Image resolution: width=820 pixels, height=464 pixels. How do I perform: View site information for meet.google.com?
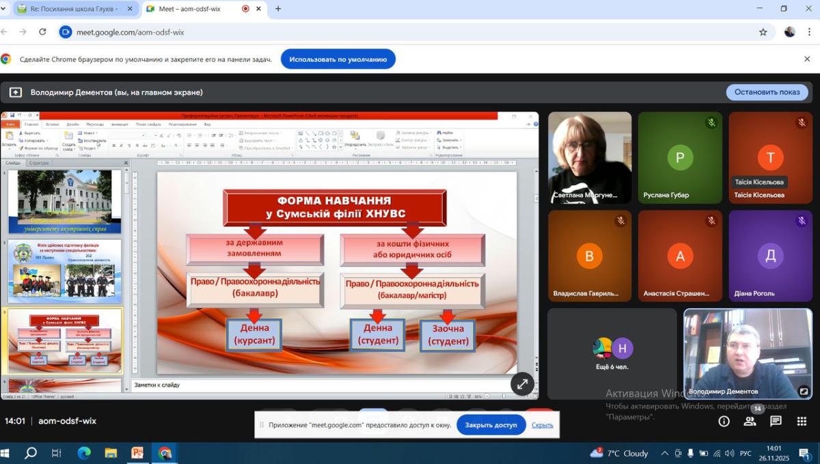(66, 32)
